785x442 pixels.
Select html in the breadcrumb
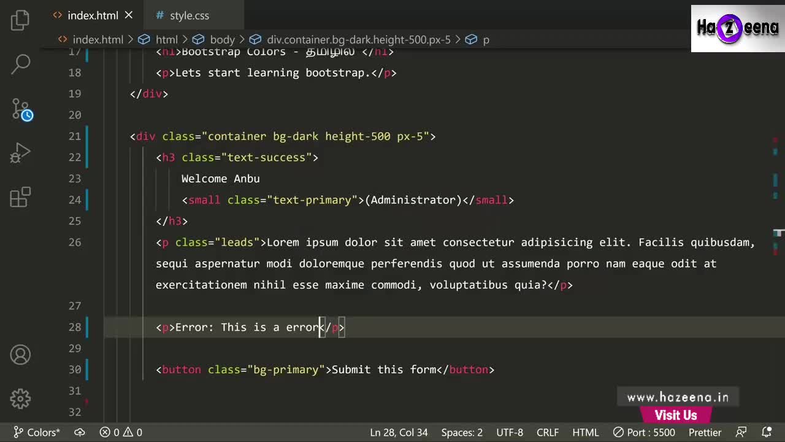[166, 39]
